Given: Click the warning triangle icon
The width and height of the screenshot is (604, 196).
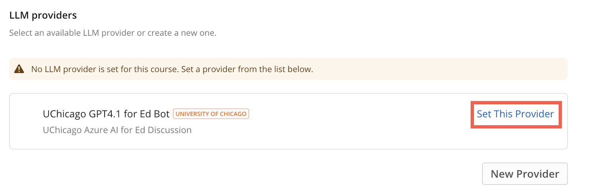Looking at the screenshot, I should point(19,69).
